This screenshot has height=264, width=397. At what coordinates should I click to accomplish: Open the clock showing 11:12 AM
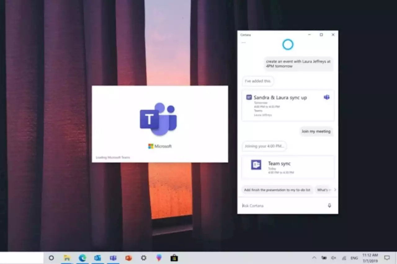[x=370, y=258]
